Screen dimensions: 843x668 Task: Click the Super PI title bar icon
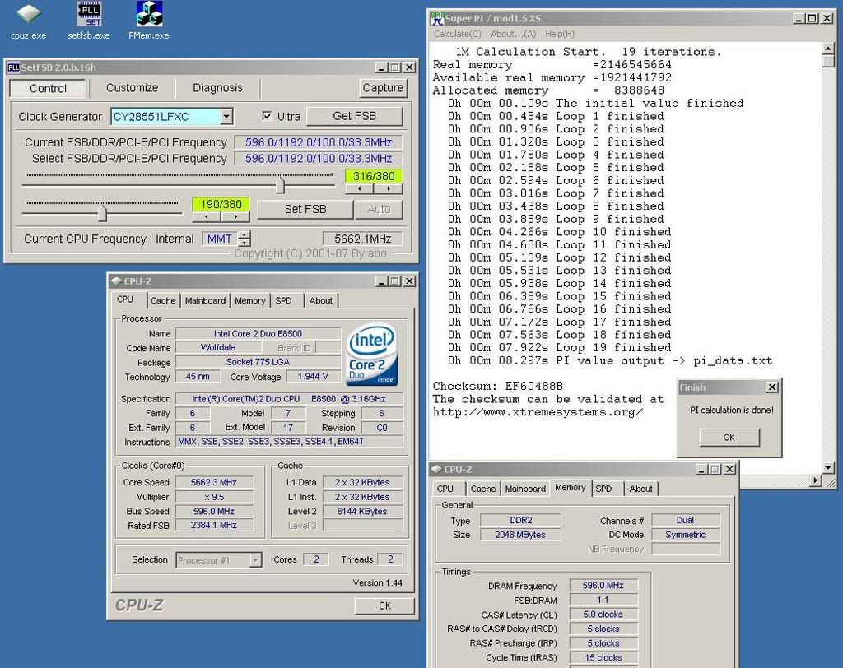coord(437,18)
